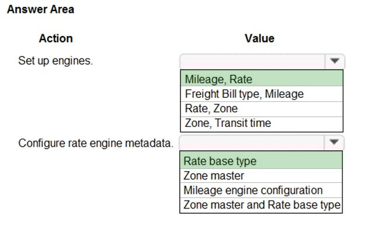Select the Mileage, Rate option
The height and width of the screenshot is (226, 365).
pos(262,79)
